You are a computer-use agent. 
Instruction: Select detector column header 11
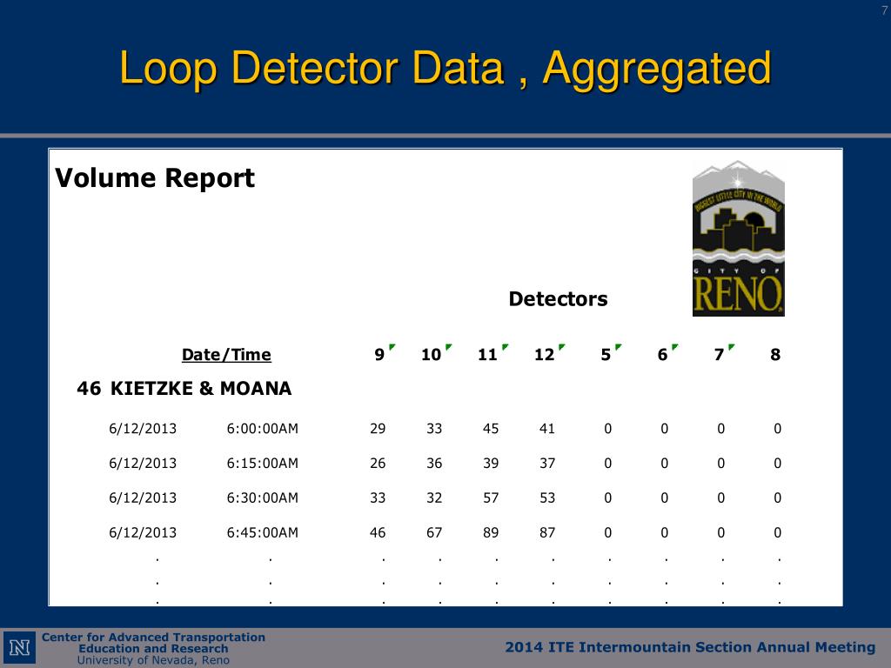(487, 355)
